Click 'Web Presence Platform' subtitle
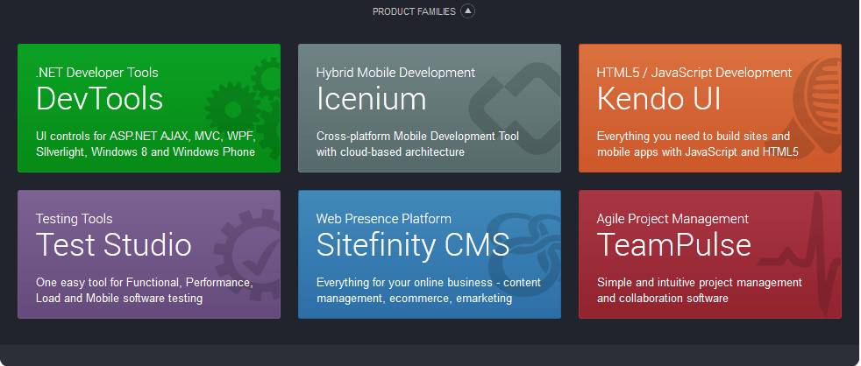This screenshot has height=366, width=861. 384,219
